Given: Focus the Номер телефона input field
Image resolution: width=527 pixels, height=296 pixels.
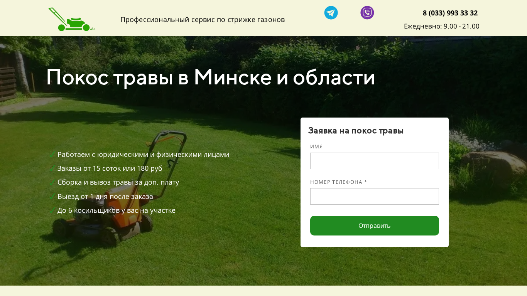Looking at the screenshot, I should (x=375, y=196).
